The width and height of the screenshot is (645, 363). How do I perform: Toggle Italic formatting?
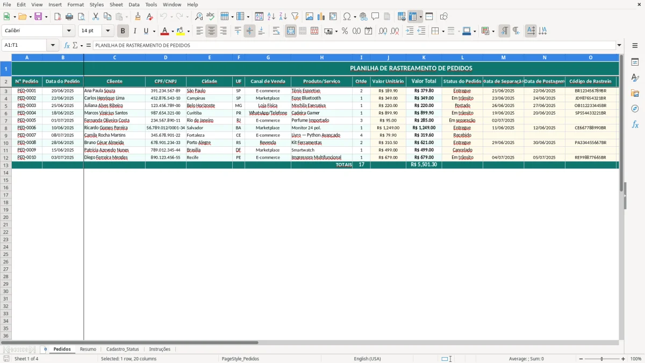pyautogui.click(x=135, y=31)
